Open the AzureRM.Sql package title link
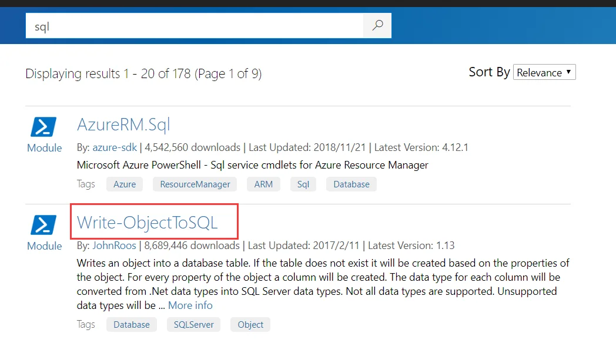Image resolution: width=616 pixels, height=343 pixels. [123, 125]
